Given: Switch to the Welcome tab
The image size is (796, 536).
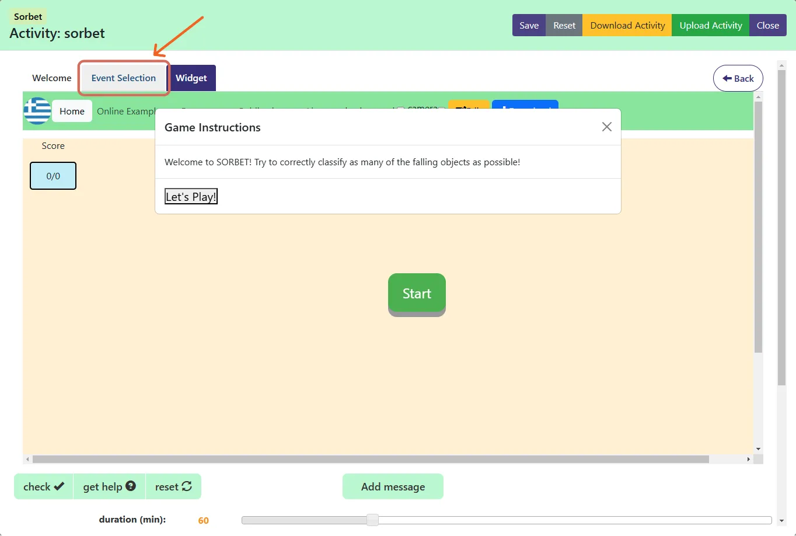Looking at the screenshot, I should tap(51, 78).
